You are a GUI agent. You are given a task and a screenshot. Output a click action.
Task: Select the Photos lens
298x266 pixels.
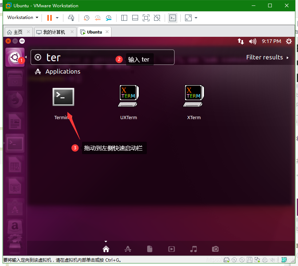(x=215, y=249)
